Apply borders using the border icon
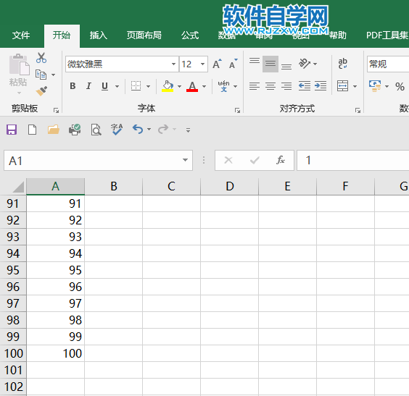 click(x=136, y=86)
